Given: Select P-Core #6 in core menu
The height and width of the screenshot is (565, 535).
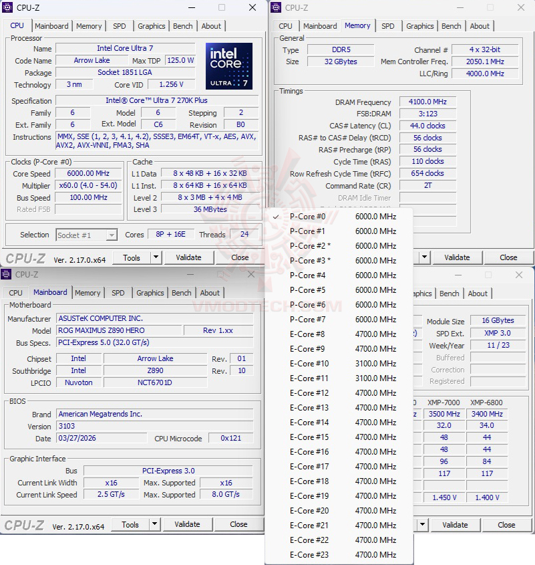Looking at the screenshot, I should pyautogui.click(x=339, y=305).
